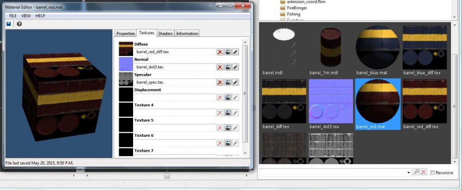Screen dimensions: 462x190
Task: Close the Material Editor window
Action: (x=243, y=6)
